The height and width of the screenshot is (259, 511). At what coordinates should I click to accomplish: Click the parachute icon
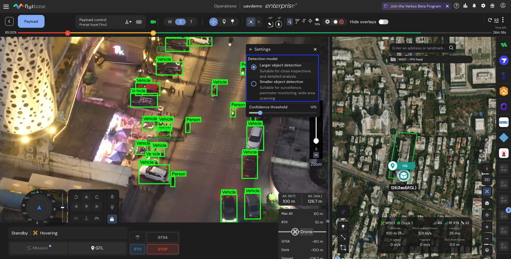coord(138,237)
